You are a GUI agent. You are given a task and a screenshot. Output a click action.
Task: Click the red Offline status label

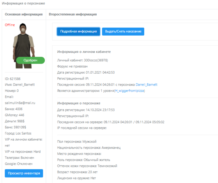coord(10,25)
